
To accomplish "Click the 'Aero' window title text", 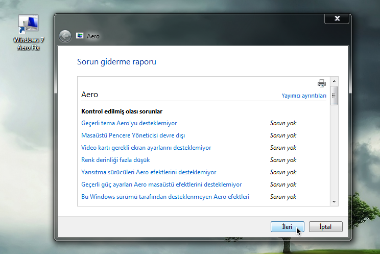I will pos(93,36).
